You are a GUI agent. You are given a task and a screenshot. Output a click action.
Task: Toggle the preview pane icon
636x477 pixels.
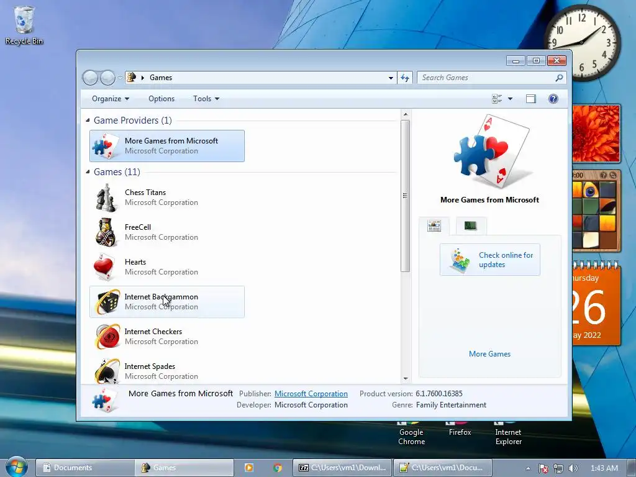(x=531, y=99)
